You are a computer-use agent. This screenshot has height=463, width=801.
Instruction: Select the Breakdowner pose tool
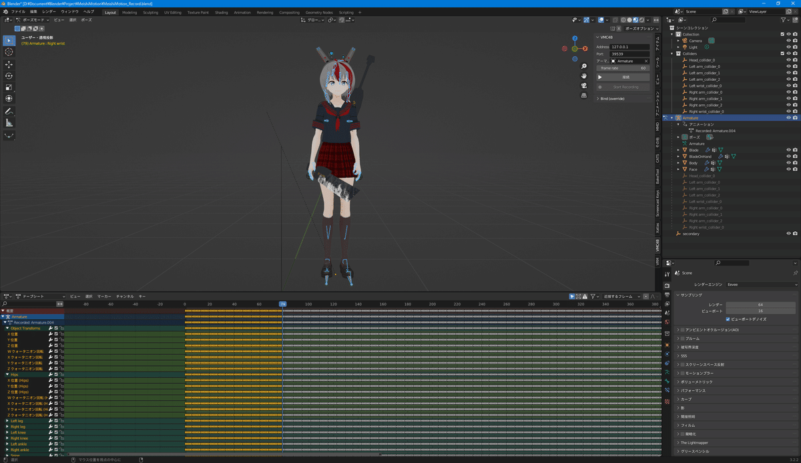pos(9,135)
